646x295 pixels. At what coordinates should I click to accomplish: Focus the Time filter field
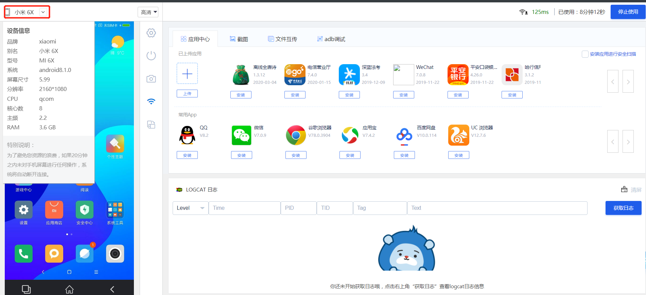[245, 208]
